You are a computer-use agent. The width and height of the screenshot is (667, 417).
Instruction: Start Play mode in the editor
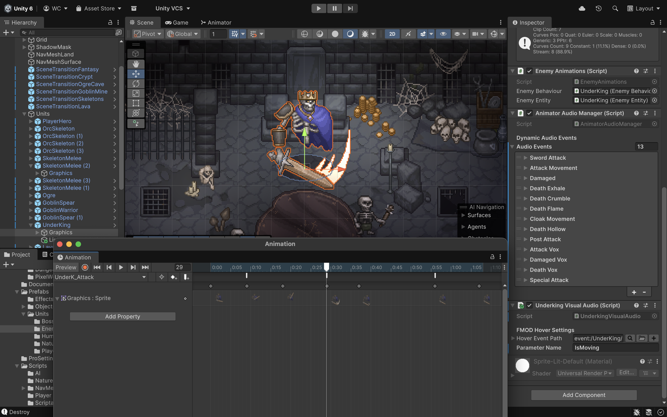[319, 8]
